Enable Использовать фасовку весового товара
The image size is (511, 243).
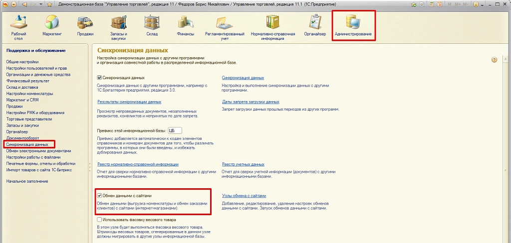[100, 220]
